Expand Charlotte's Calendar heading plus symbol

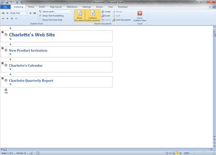click(6, 65)
